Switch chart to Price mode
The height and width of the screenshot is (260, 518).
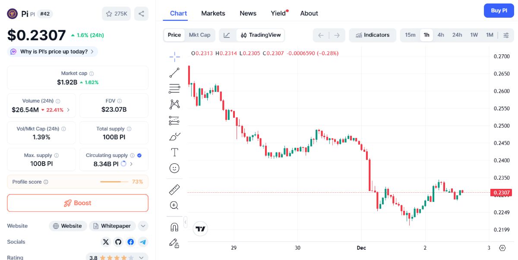click(x=174, y=35)
